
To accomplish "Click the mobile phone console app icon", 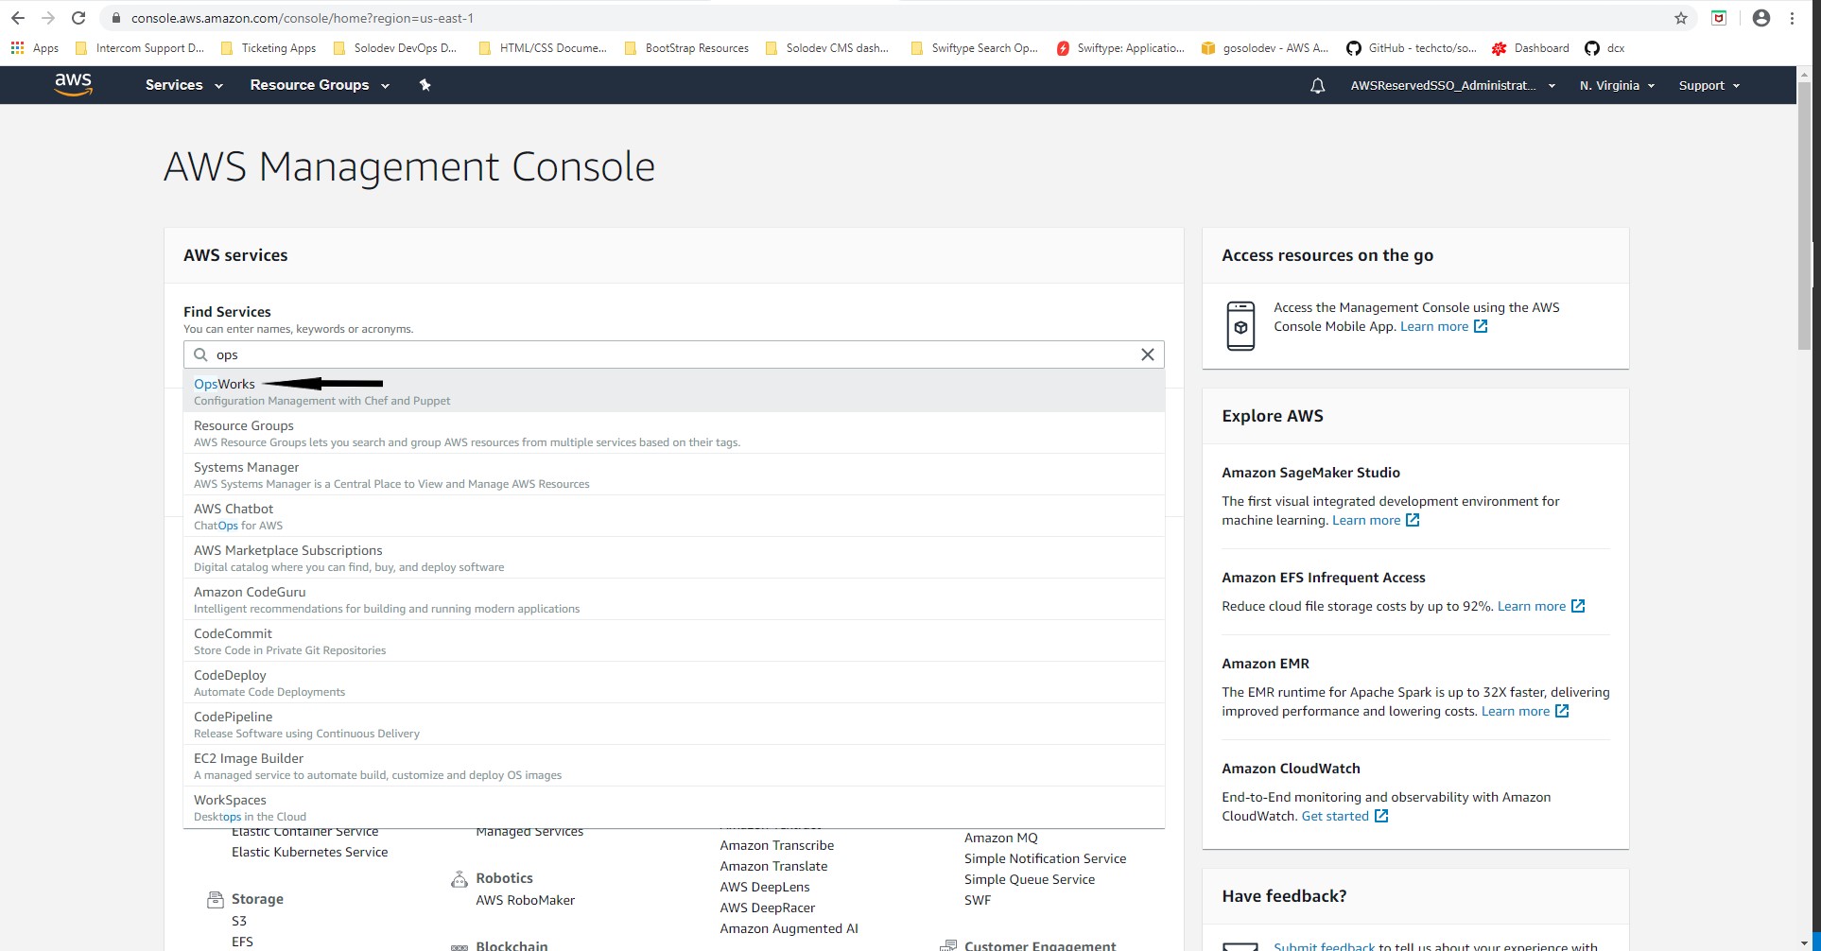I will click(x=1240, y=326).
